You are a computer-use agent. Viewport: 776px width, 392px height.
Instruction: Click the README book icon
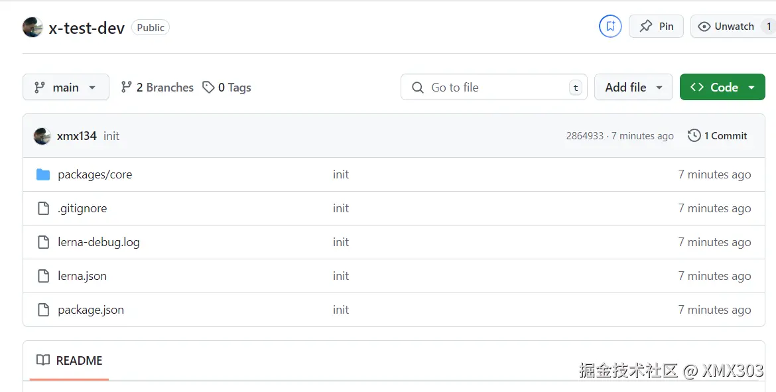pos(43,361)
